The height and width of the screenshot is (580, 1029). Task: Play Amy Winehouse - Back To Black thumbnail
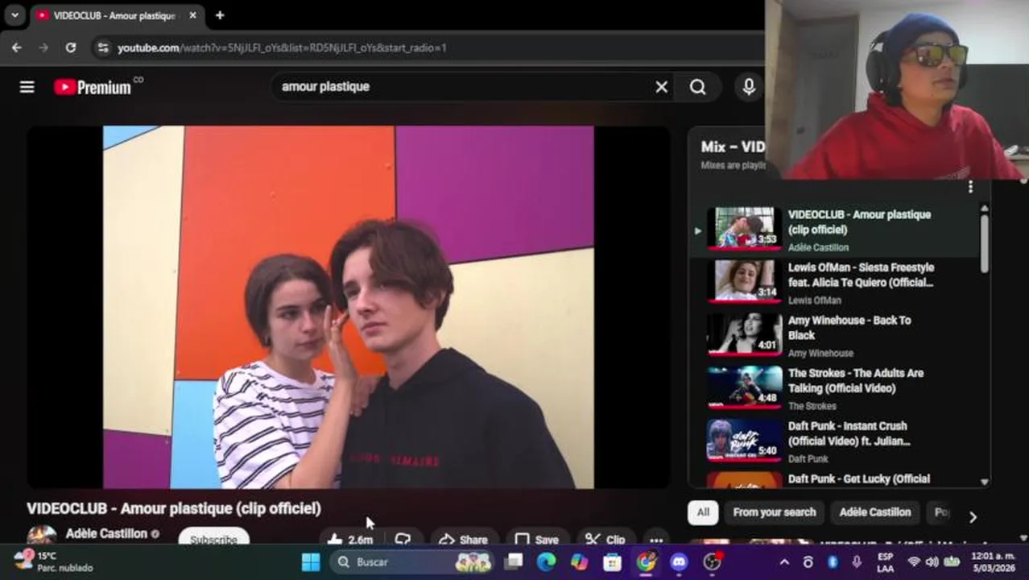[x=744, y=334]
